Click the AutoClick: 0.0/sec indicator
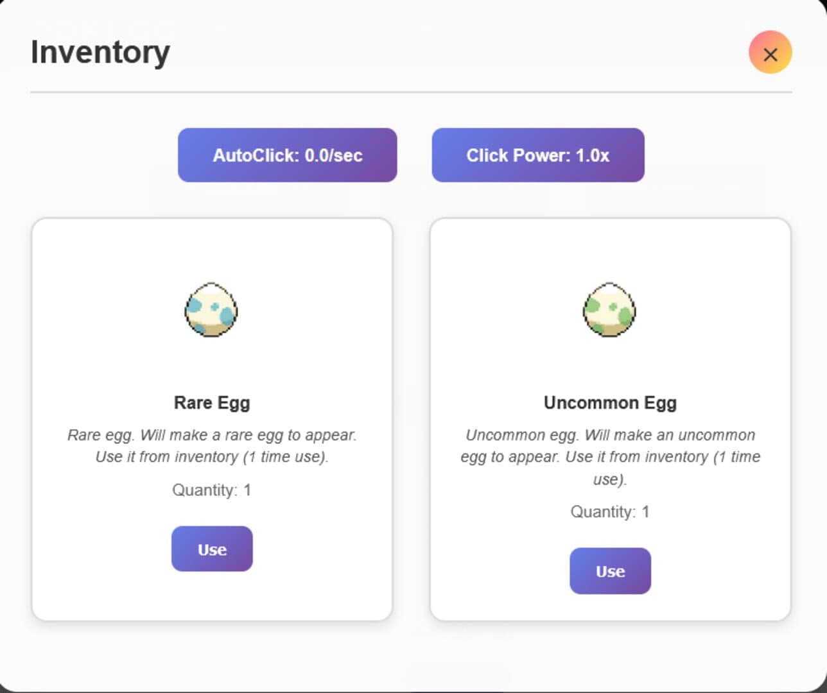This screenshot has height=693, width=827. (288, 155)
